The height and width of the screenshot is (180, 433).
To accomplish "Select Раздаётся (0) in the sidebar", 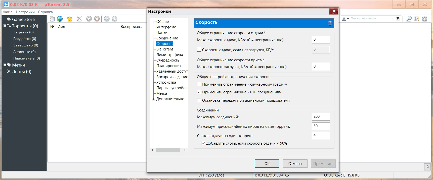I will [x=25, y=39].
